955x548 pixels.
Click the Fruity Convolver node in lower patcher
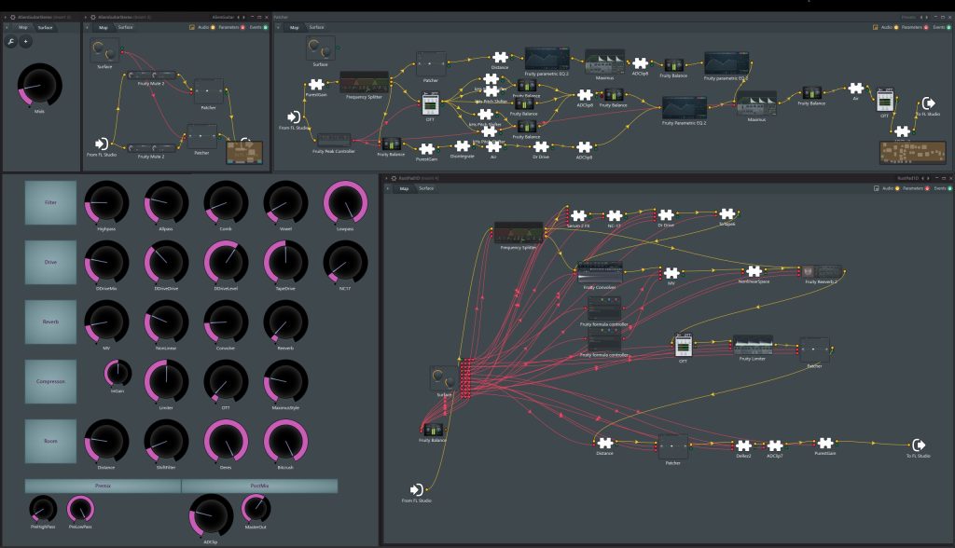(600, 271)
